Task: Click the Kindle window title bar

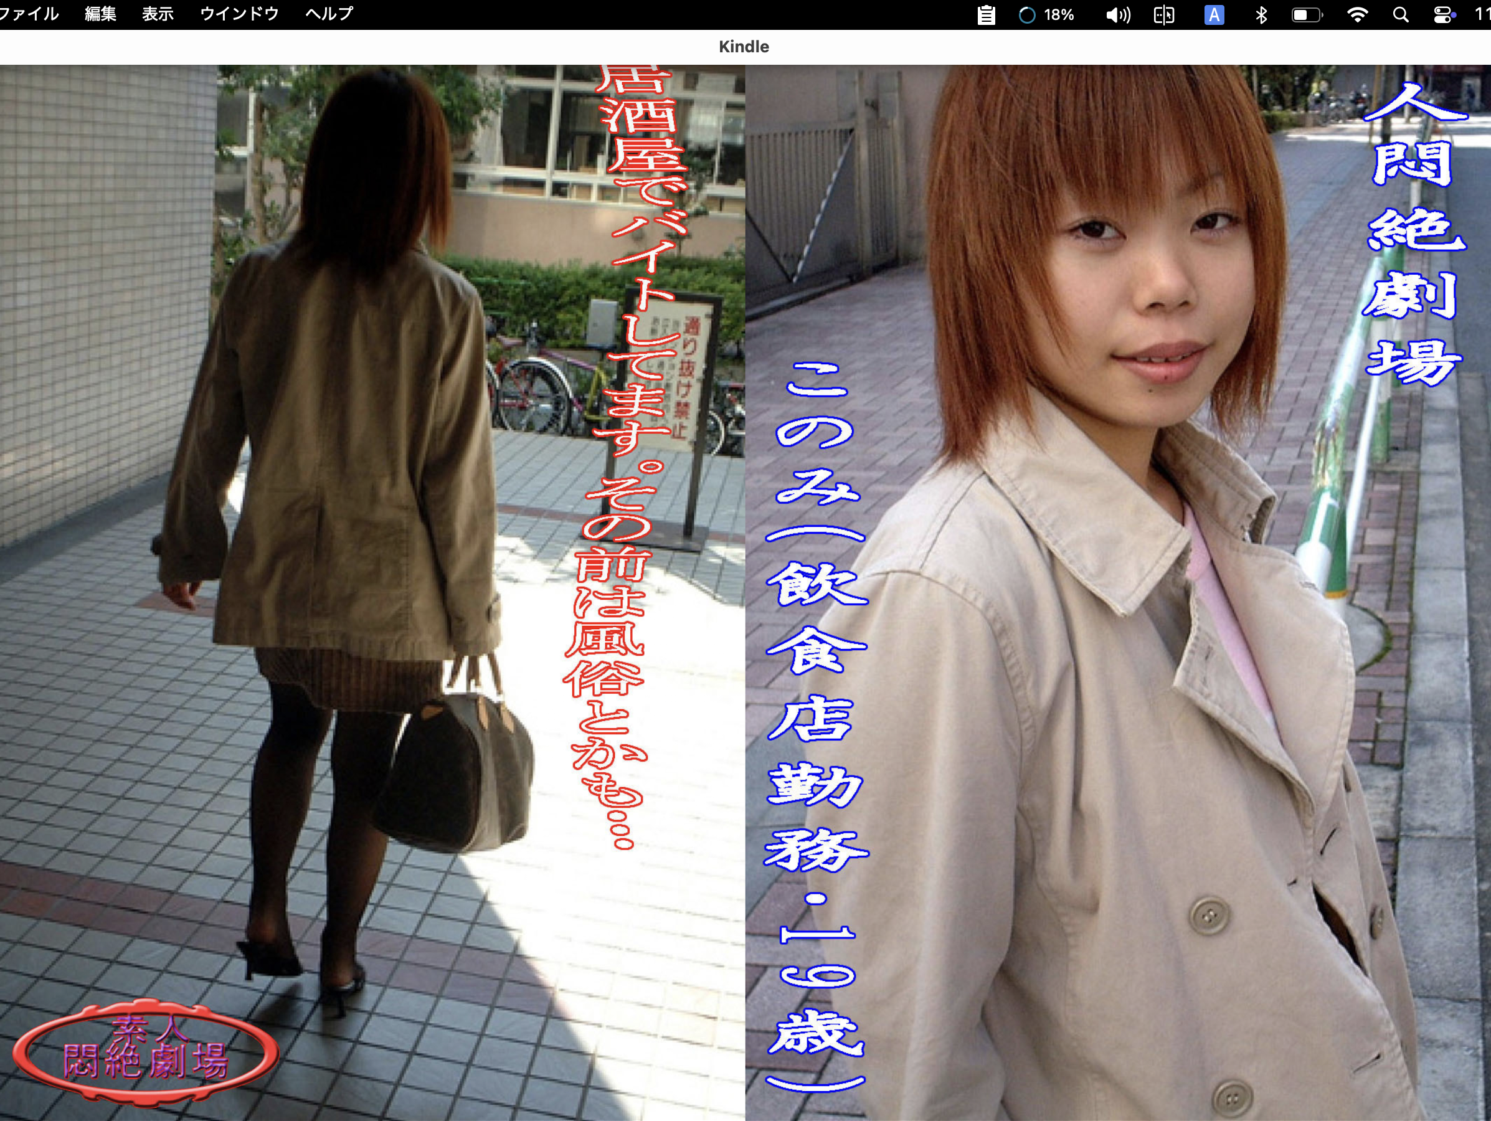Action: (x=744, y=47)
